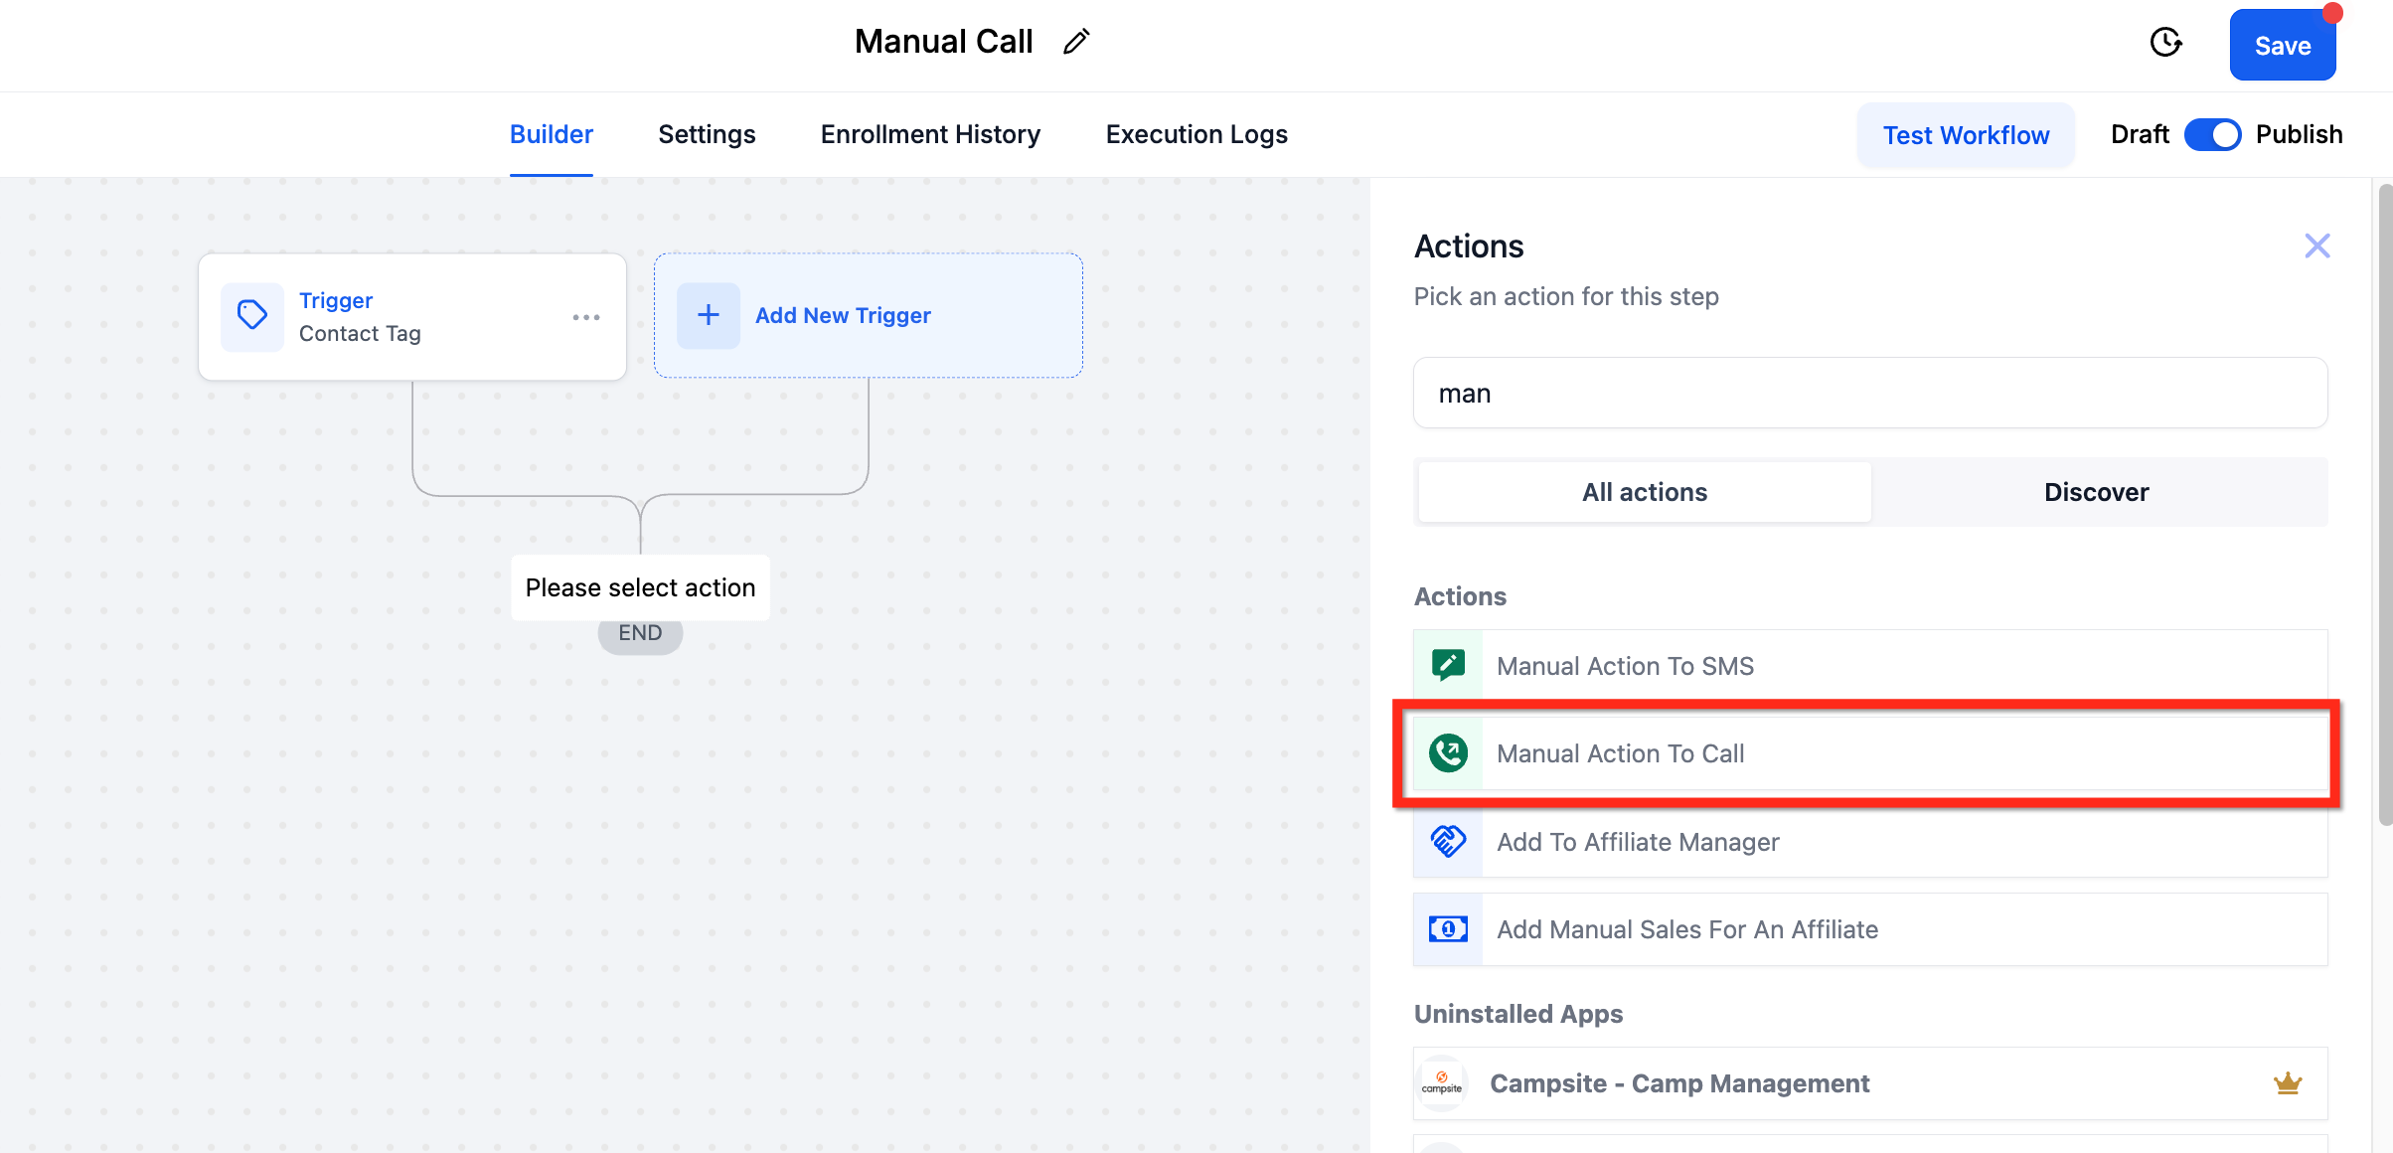The height and width of the screenshot is (1153, 2393).
Task: Open the Execution Logs tab
Action: (x=1196, y=134)
